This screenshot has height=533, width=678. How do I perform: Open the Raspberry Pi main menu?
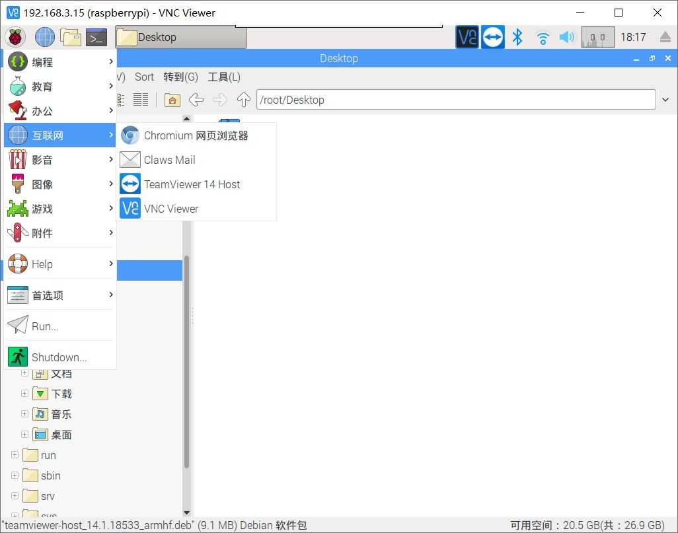pos(16,37)
